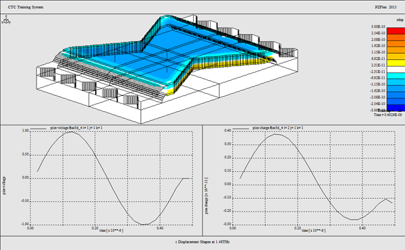405x250 pixels.
Task: Click the 'zdsp' legend title
Action: click(x=400, y=20)
